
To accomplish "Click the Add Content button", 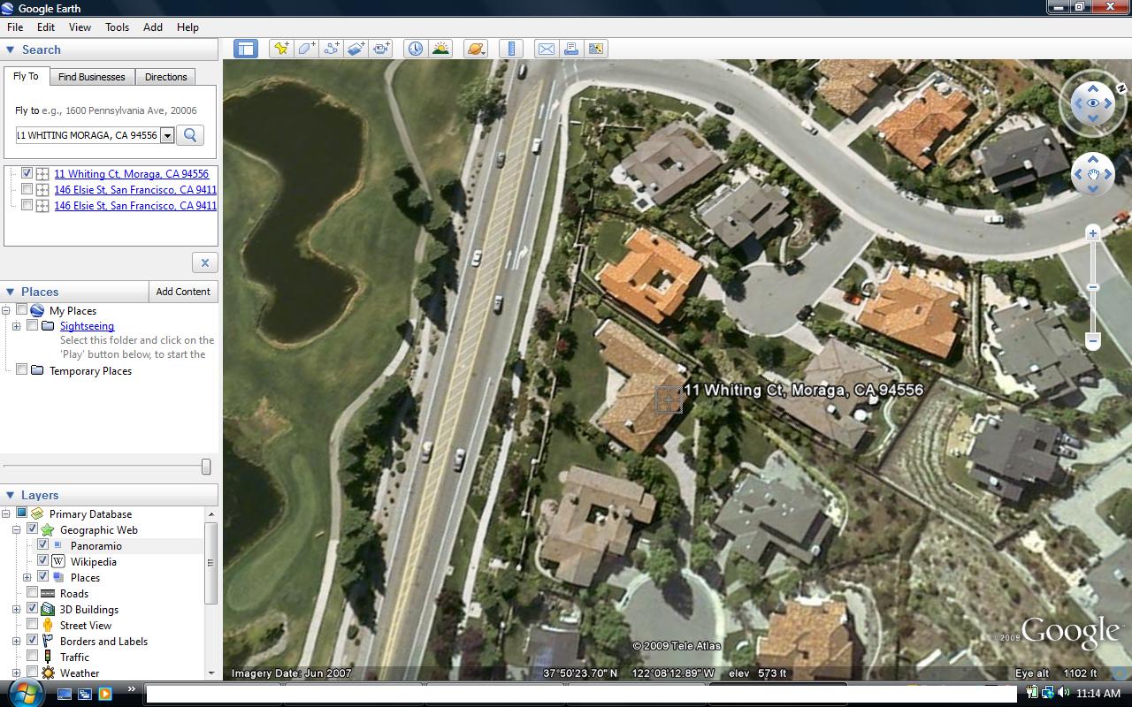I will coord(183,292).
